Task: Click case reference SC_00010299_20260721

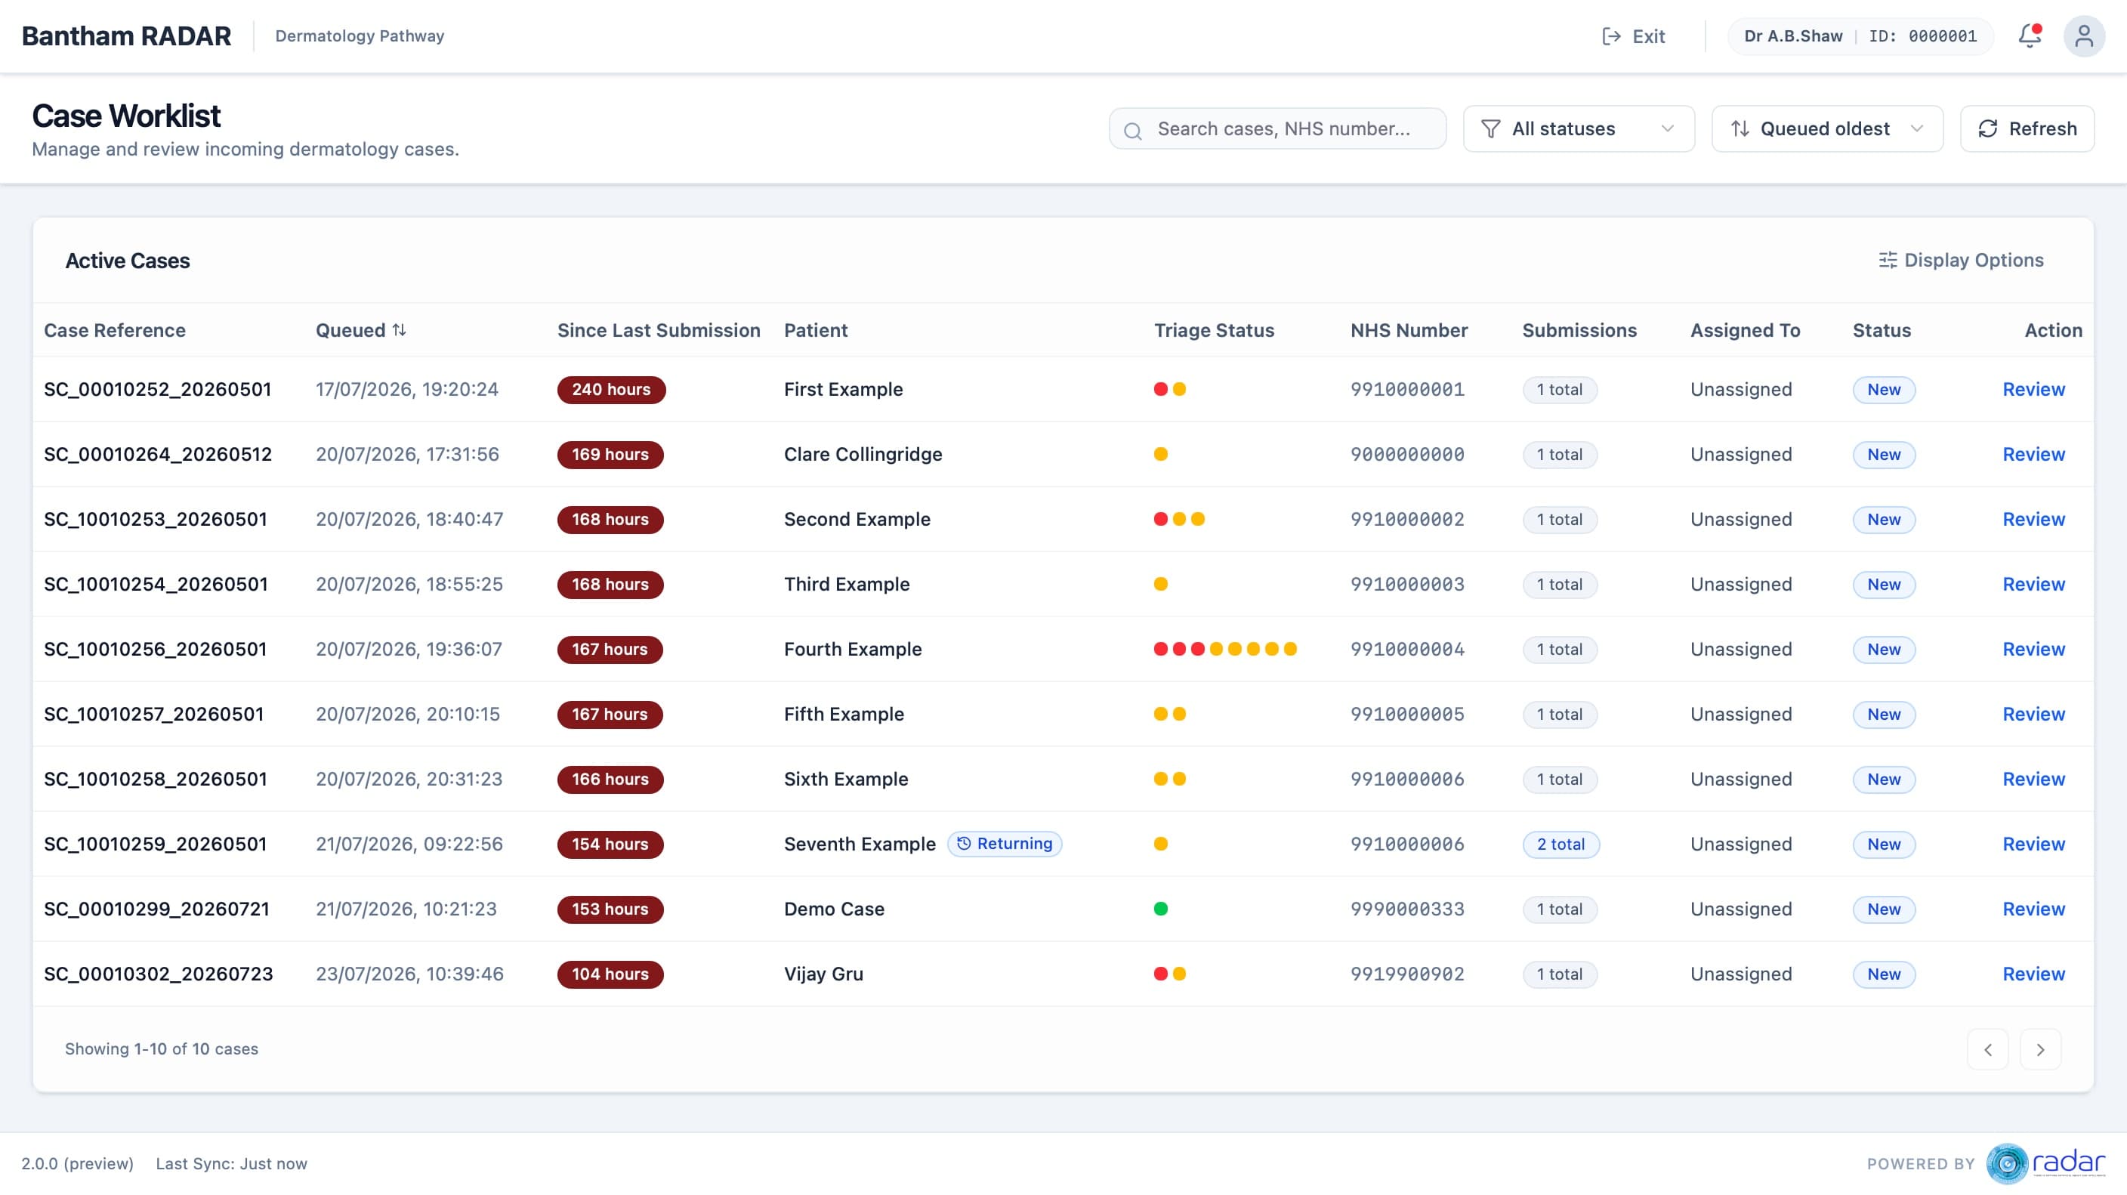Action: pos(157,909)
